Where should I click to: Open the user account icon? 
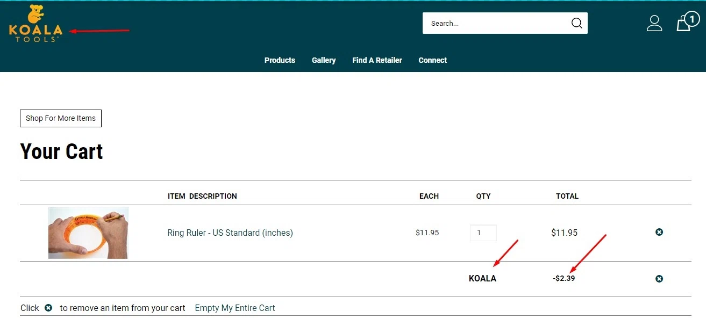[654, 23]
